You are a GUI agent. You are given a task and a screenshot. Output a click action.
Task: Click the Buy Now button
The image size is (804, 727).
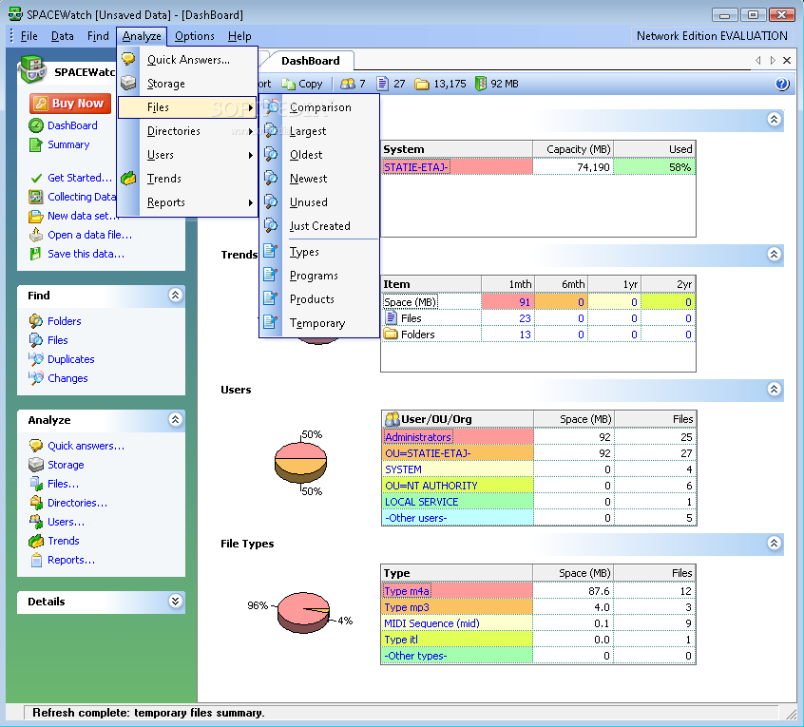coord(70,104)
